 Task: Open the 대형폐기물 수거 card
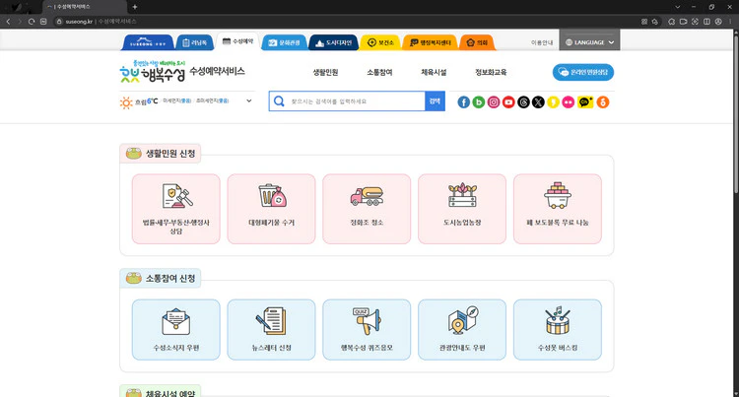click(x=272, y=209)
